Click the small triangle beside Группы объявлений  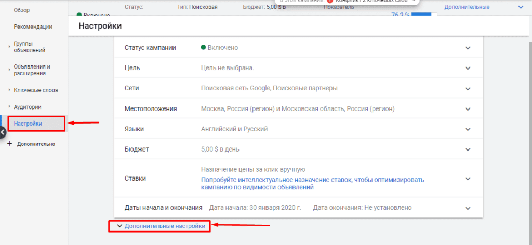tap(9, 47)
